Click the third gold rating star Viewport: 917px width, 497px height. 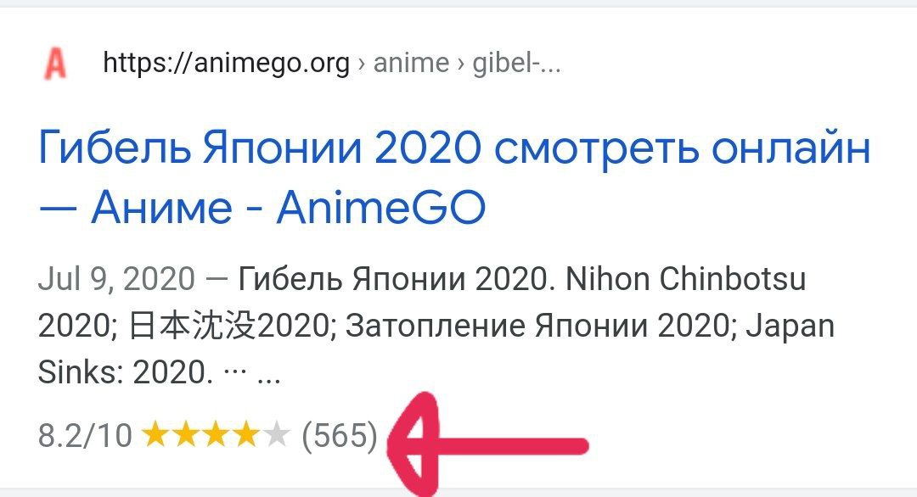[x=216, y=435]
